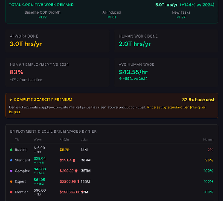Click the 100% Complex human share
Screen dimensions: 223x201
pyautogui.click(x=209, y=171)
